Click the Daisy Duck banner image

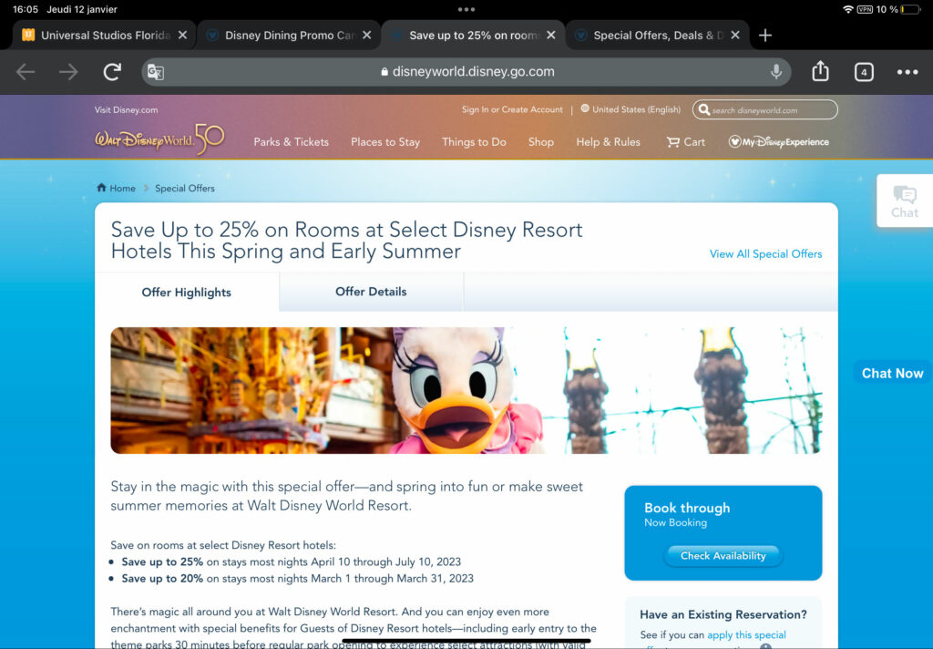(x=466, y=390)
